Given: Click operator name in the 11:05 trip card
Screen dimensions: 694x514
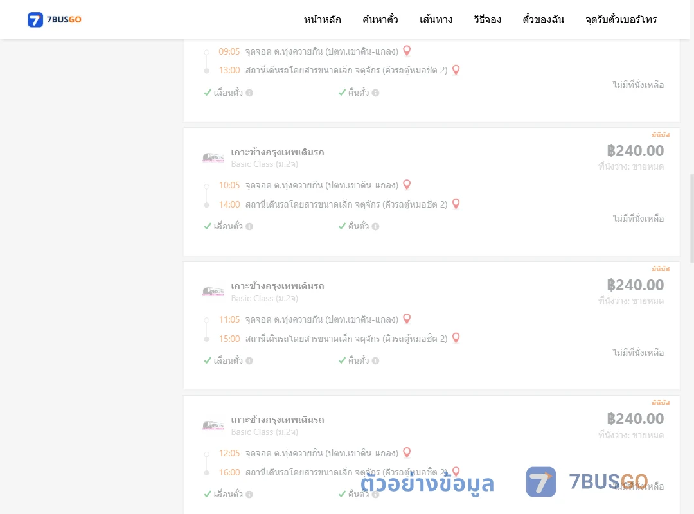Looking at the screenshot, I should (278, 286).
